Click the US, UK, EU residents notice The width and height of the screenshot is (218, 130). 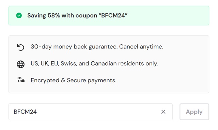pos(94,64)
